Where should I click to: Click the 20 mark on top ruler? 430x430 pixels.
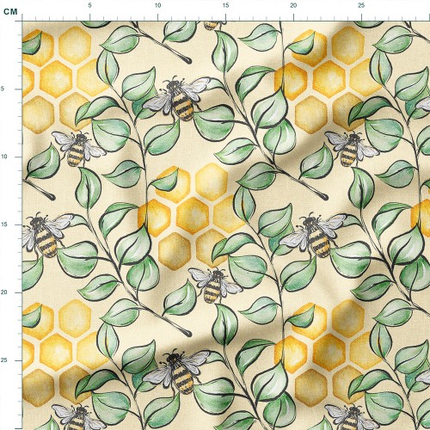tap(293, 5)
